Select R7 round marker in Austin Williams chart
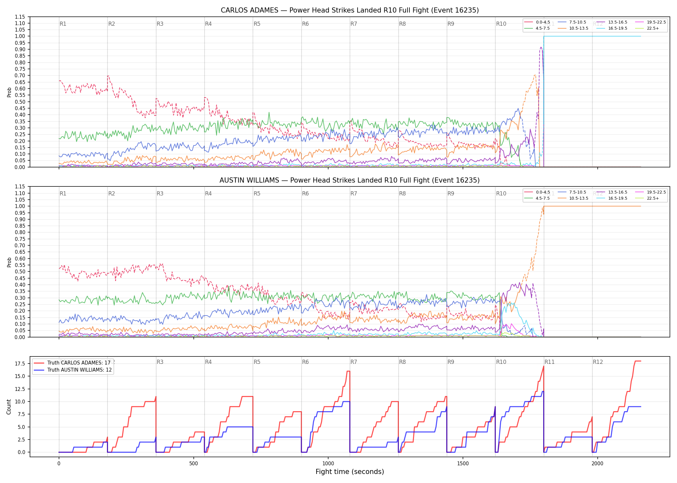Viewport: 677px width, 483px height. [x=354, y=194]
